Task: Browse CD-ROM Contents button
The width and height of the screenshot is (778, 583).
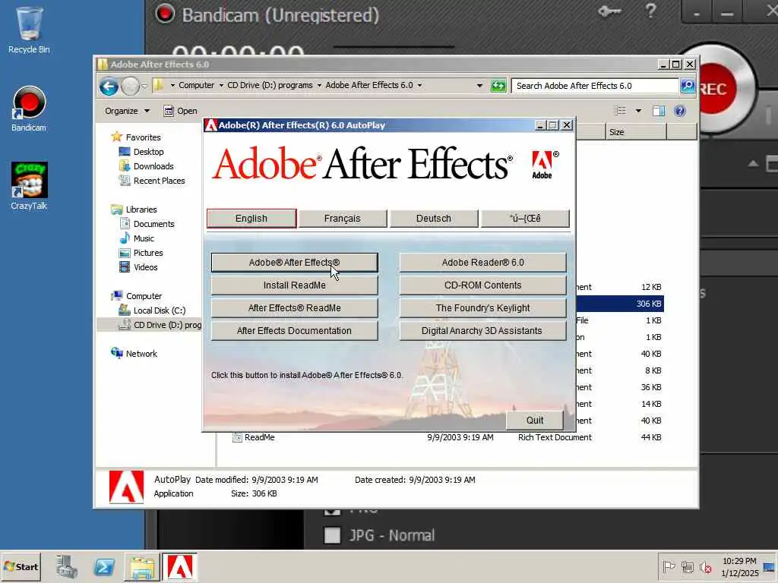Action: tap(482, 285)
